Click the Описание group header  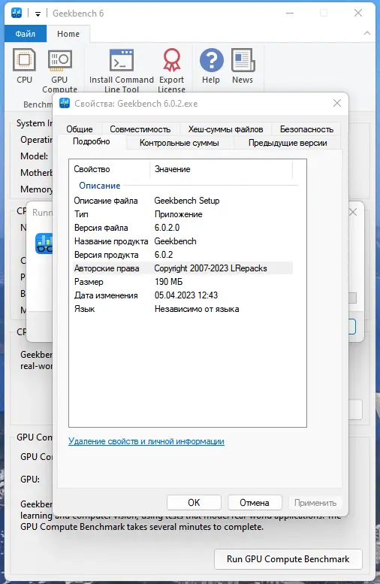tap(100, 186)
